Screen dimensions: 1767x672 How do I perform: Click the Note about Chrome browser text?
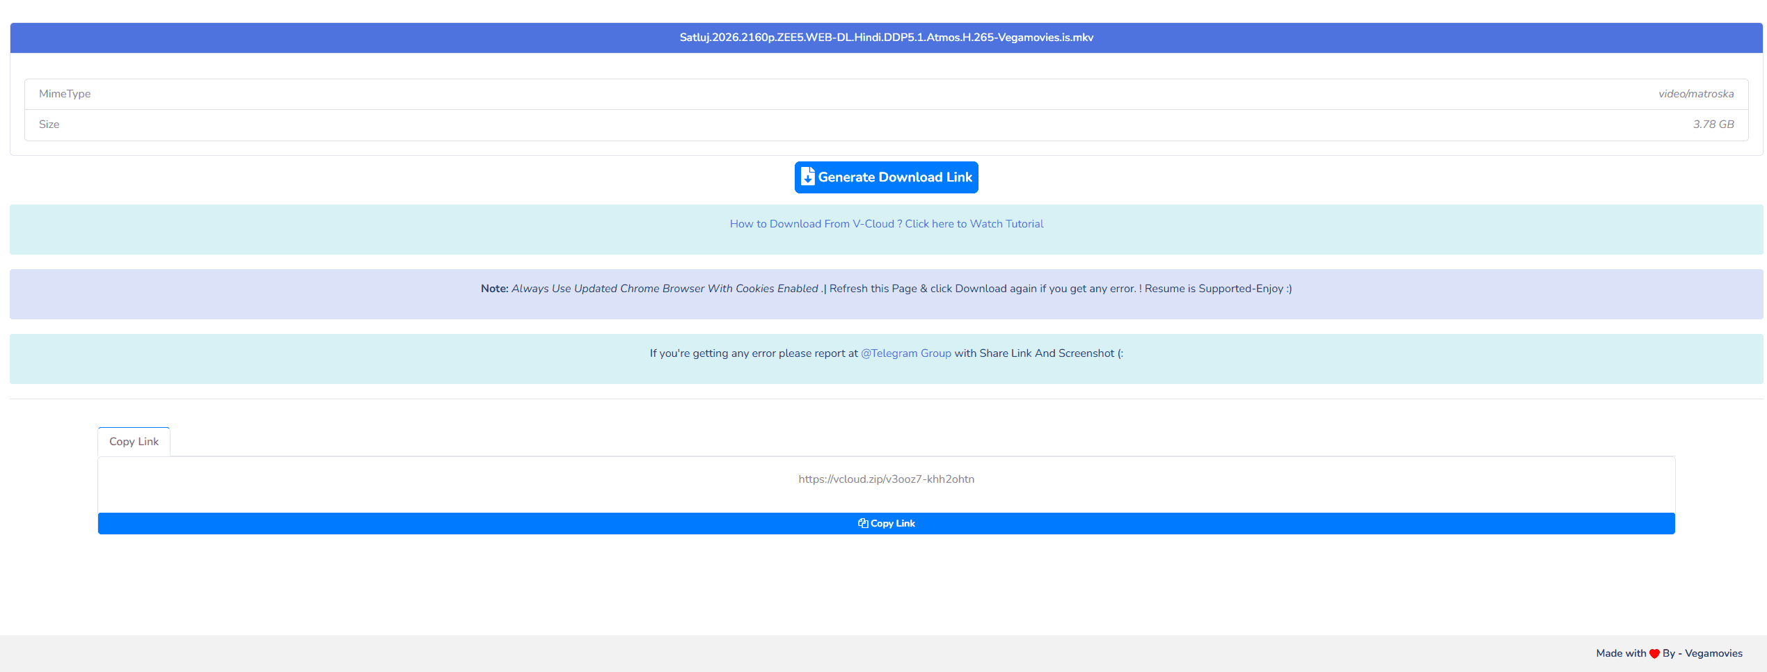886,289
